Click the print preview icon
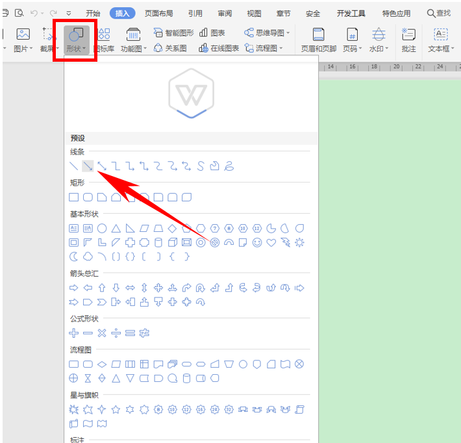 tap(19, 13)
